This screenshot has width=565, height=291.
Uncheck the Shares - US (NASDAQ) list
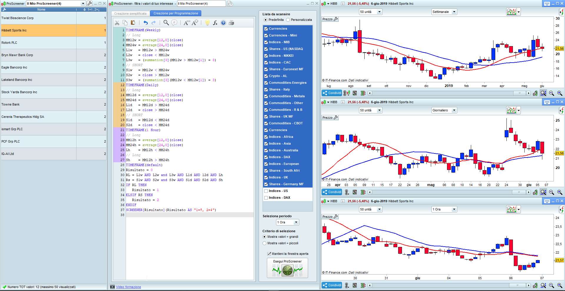tap(266, 49)
